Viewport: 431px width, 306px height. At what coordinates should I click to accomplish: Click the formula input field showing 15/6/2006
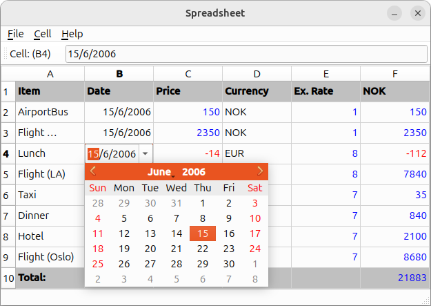coord(246,54)
